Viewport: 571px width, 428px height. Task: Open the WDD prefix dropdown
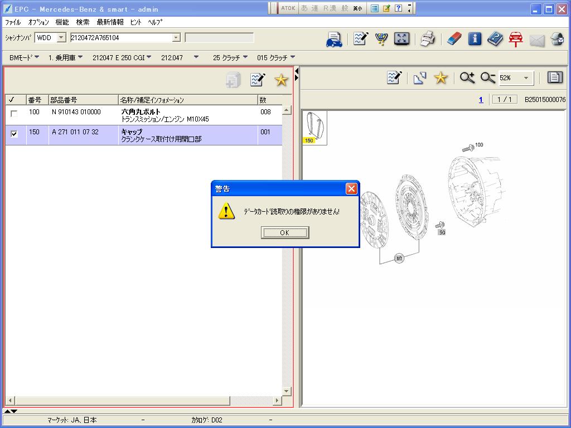tap(61, 37)
